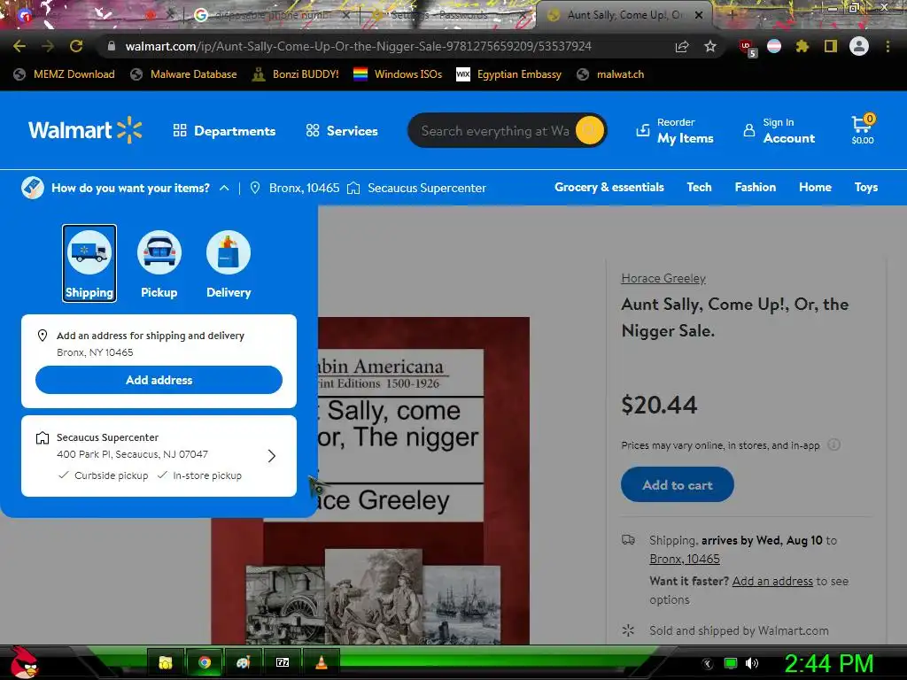Open the uBlock extension icon

click(748, 48)
